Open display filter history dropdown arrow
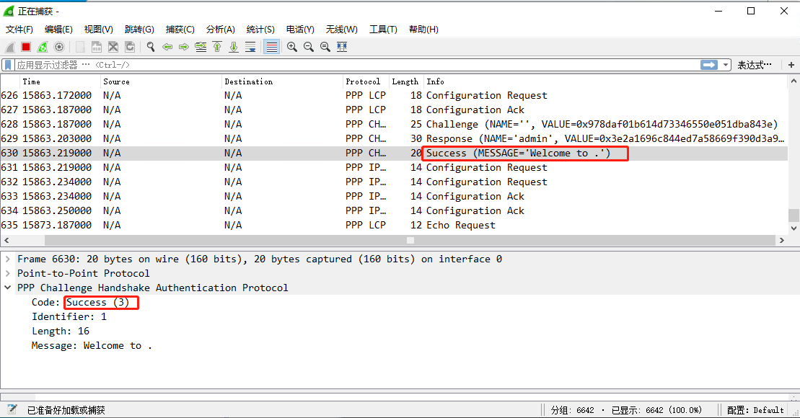Image resolution: width=800 pixels, height=418 pixels. [x=726, y=65]
